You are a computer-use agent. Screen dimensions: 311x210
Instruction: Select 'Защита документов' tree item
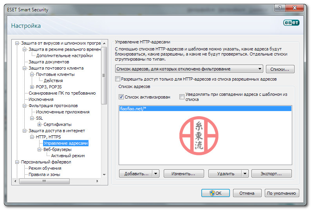click(x=49, y=62)
